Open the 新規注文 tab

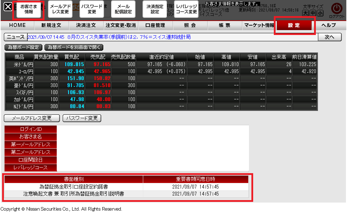(51, 25)
